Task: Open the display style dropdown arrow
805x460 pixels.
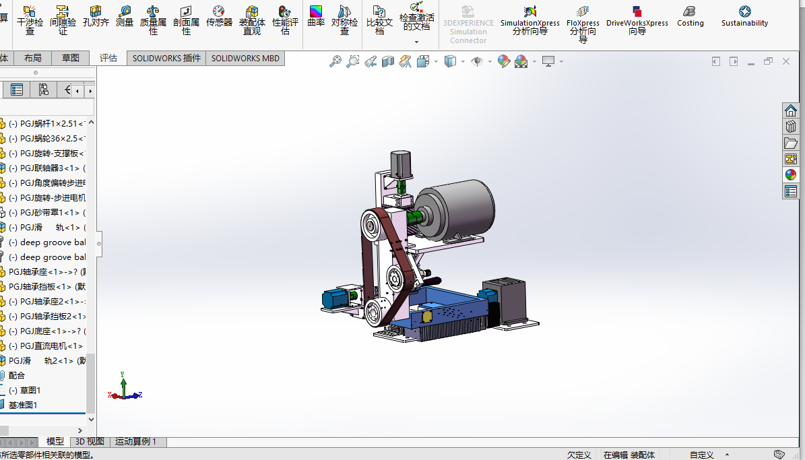Action: (x=463, y=62)
